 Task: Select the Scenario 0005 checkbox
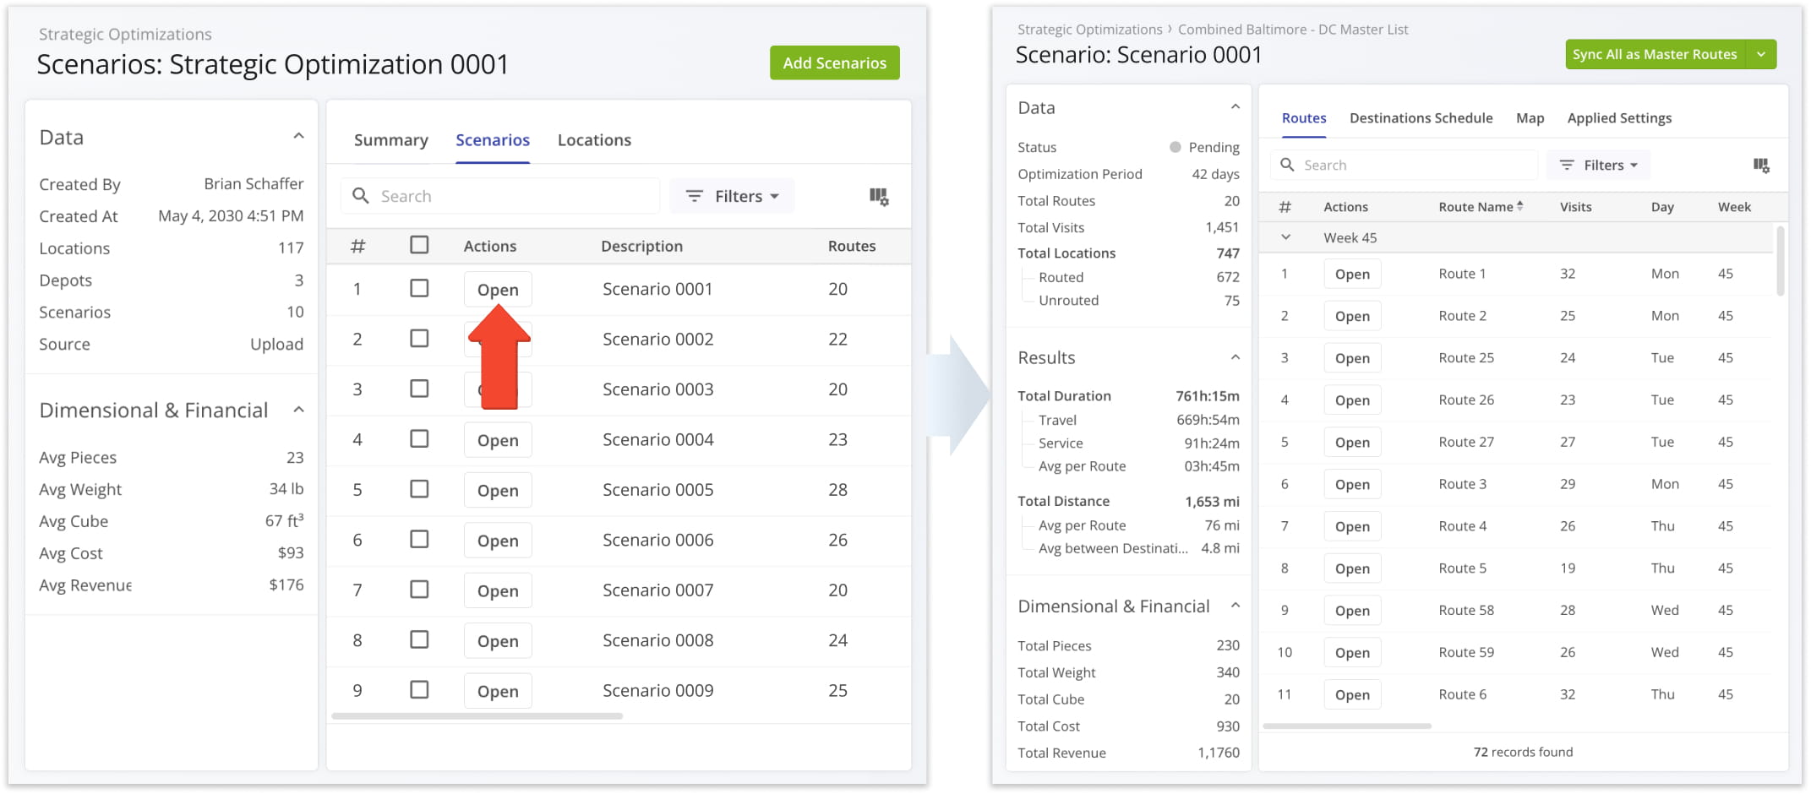pyautogui.click(x=419, y=489)
